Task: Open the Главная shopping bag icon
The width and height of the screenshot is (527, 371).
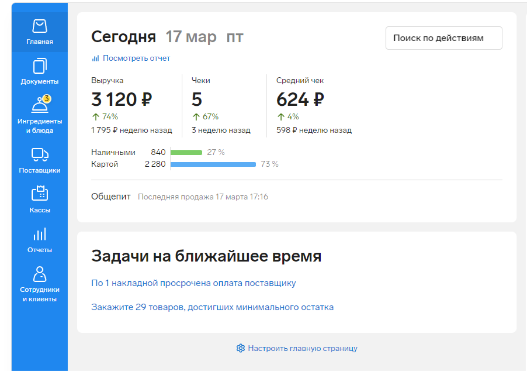Action: pyautogui.click(x=40, y=26)
